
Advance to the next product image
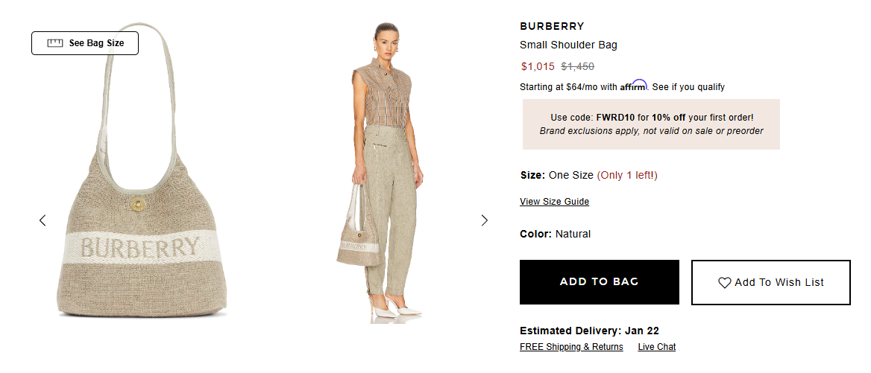click(x=485, y=220)
